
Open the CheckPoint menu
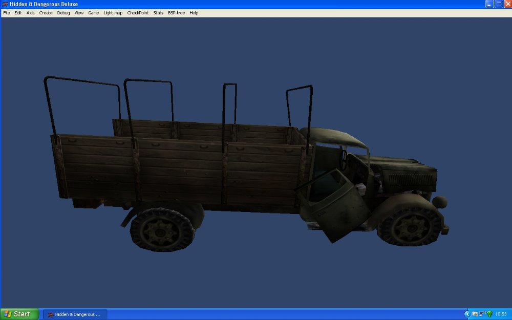138,13
